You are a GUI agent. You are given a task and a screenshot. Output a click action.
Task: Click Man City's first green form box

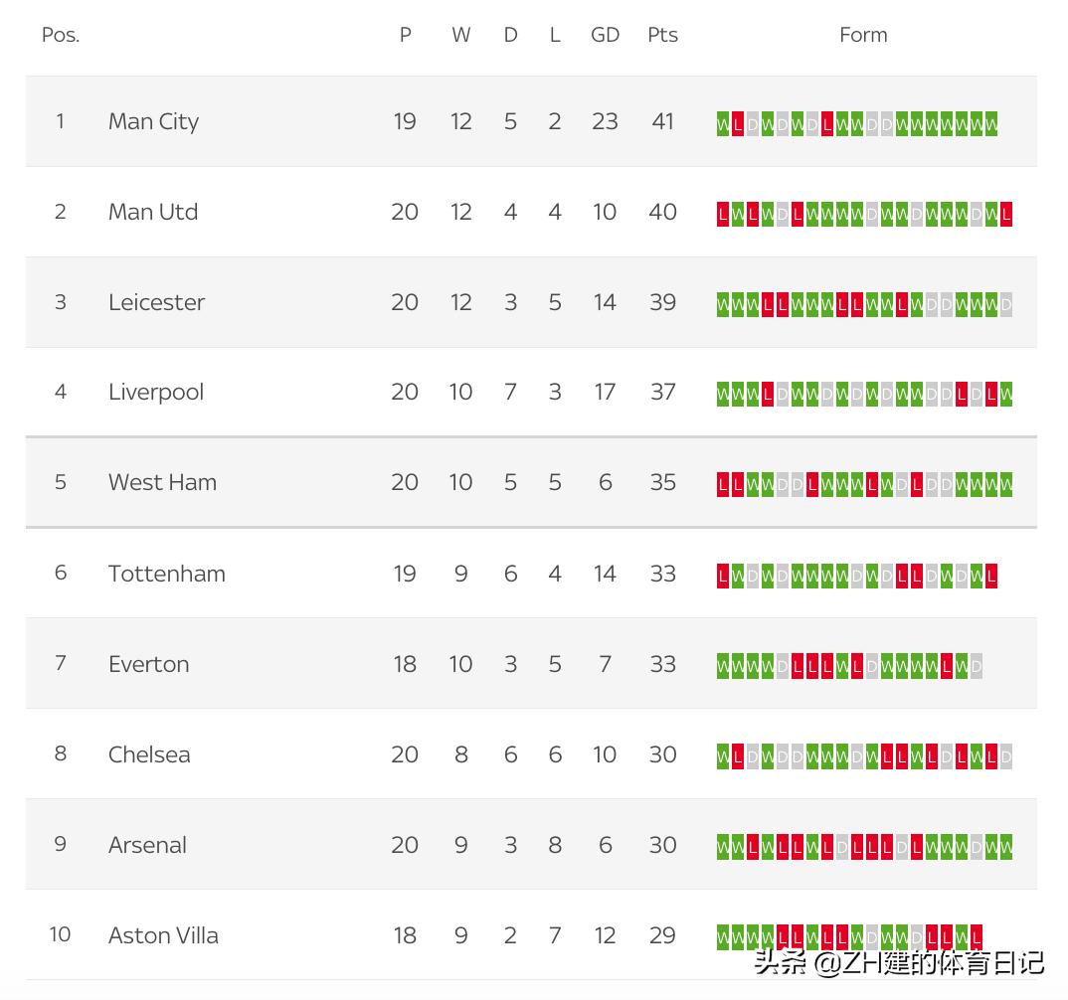coord(723,124)
